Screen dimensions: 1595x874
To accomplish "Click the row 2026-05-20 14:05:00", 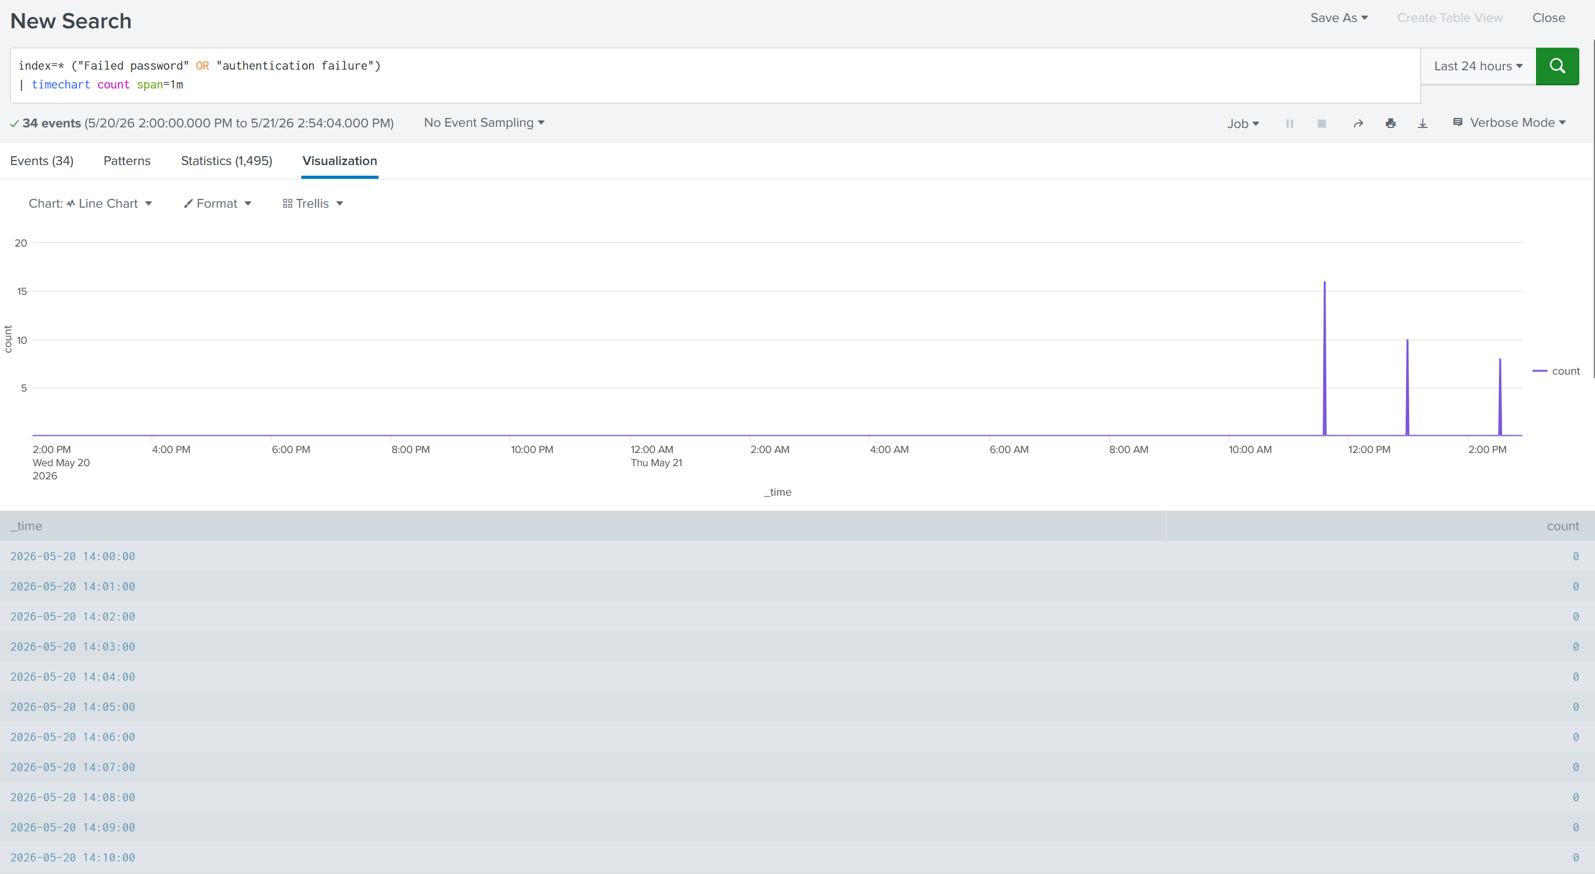I will (797, 706).
